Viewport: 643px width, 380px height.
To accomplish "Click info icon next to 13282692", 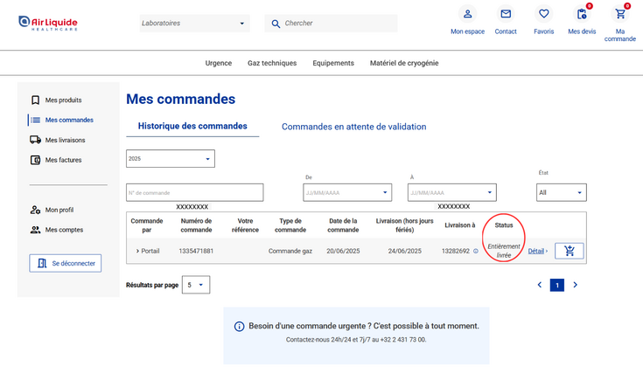I will (476, 251).
